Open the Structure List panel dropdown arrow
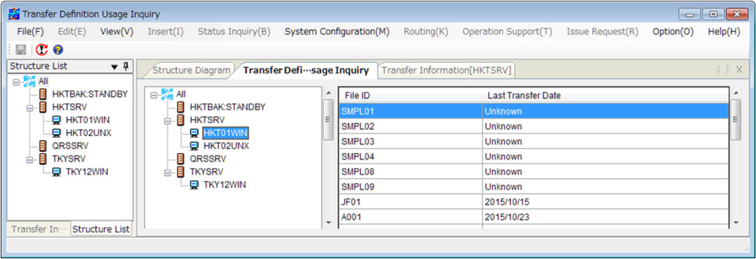Screen dimensions: 756x259 [114, 67]
